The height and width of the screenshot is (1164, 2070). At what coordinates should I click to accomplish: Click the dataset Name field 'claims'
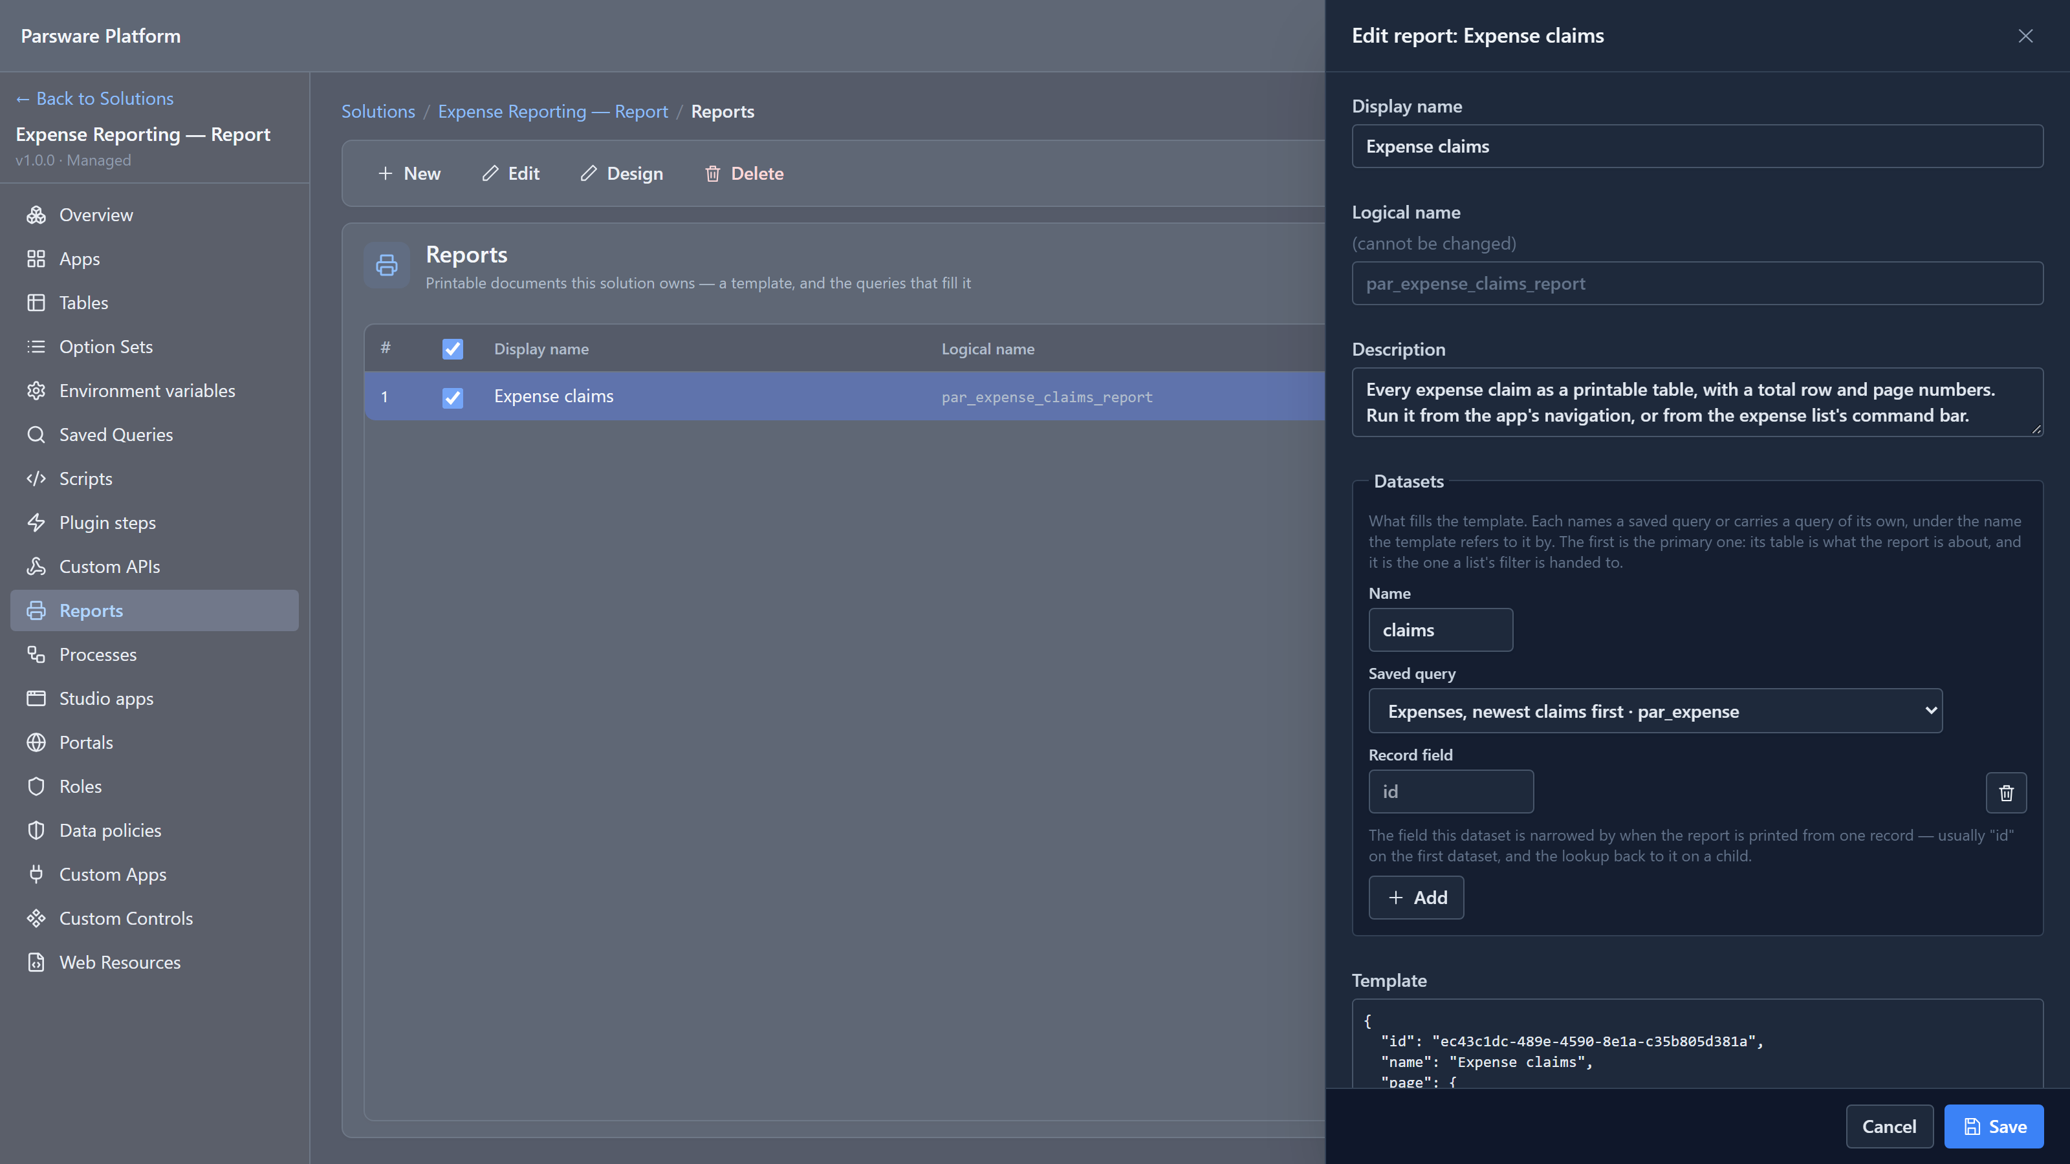tap(1441, 630)
